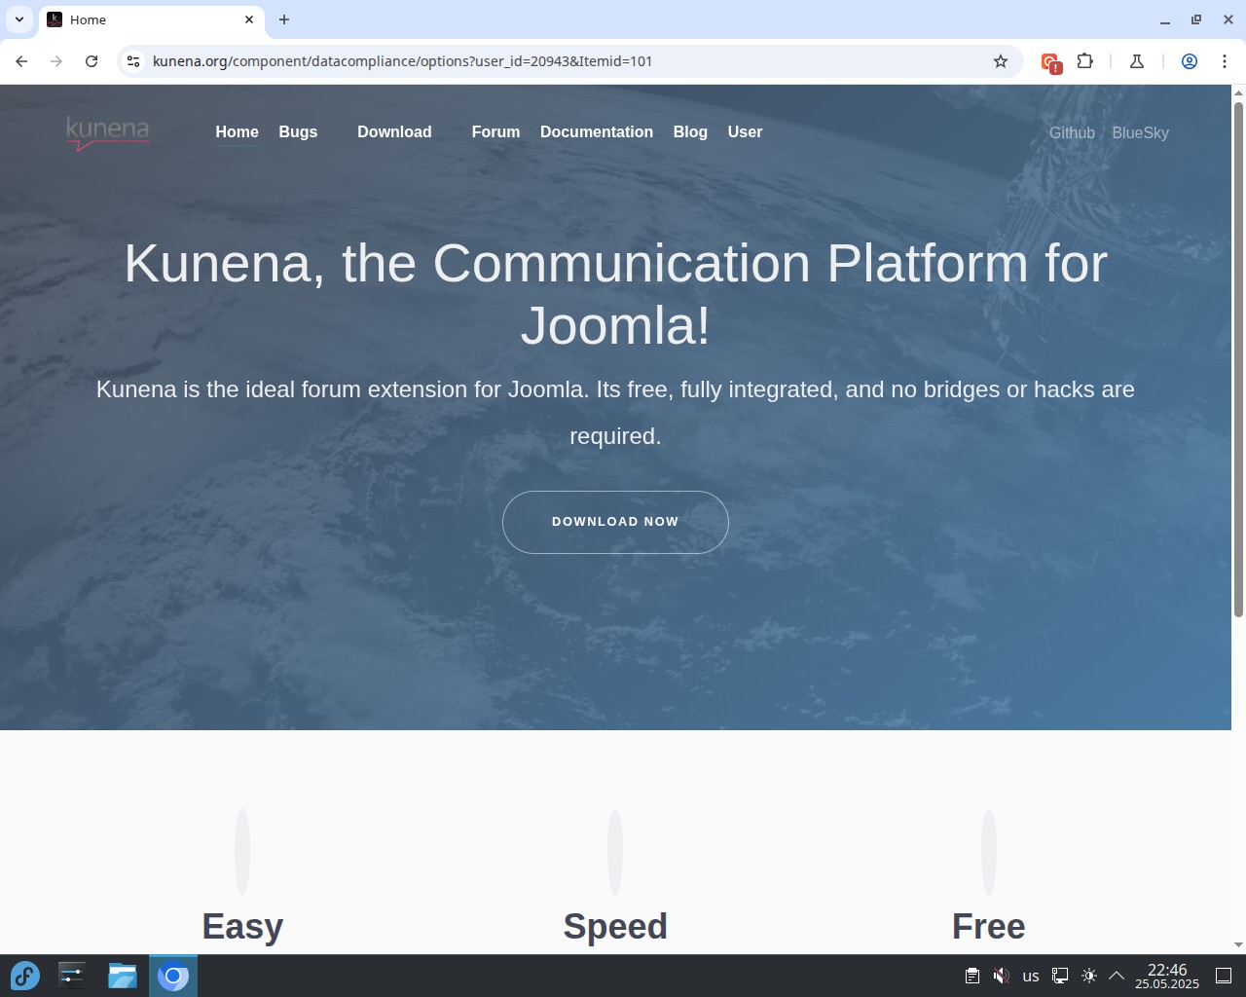
Task: Open the Chrome extensions puzzle icon
Action: tap(1084, 61)
